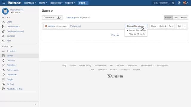Click the Blame button
Screen dimensions: 191x107
[x=154, y=26]
